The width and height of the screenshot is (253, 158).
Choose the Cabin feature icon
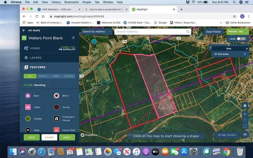(28, 107)
